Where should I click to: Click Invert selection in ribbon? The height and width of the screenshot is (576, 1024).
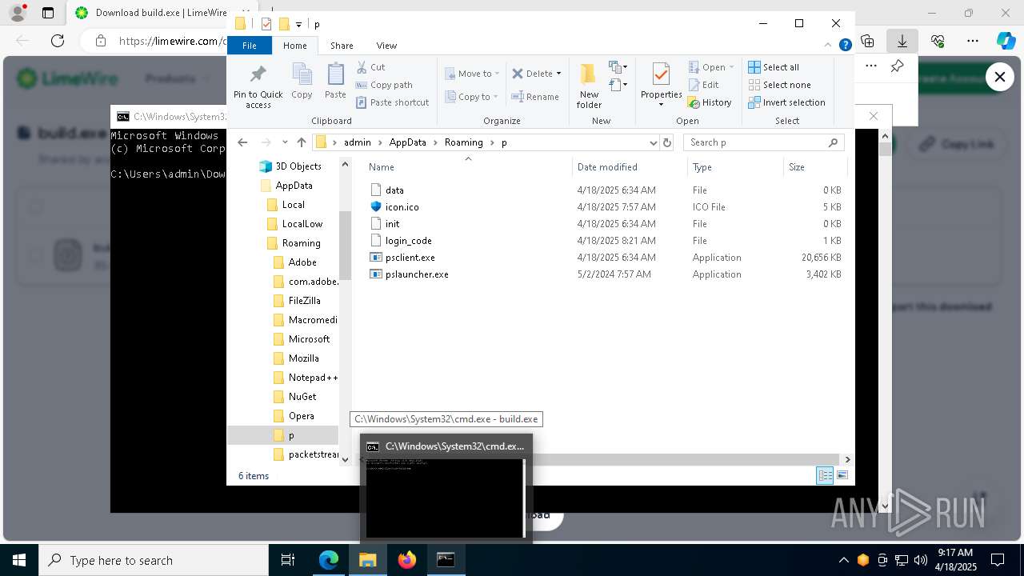[x=786, y=102]
